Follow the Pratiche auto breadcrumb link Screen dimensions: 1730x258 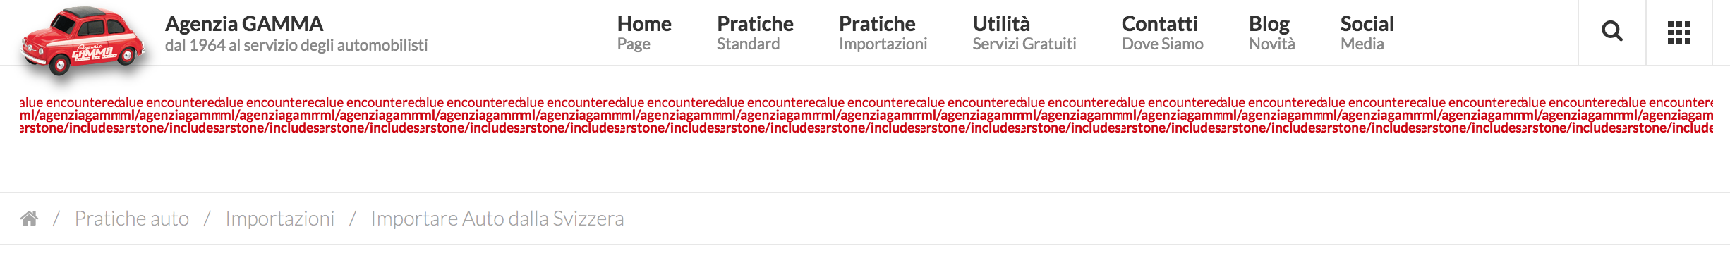click(132, 219)
